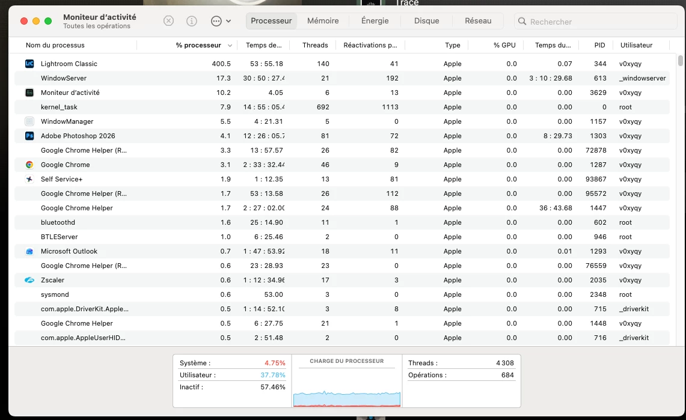Select the WindowServer process row
The image size is (686, 420).
click(342, 78)
